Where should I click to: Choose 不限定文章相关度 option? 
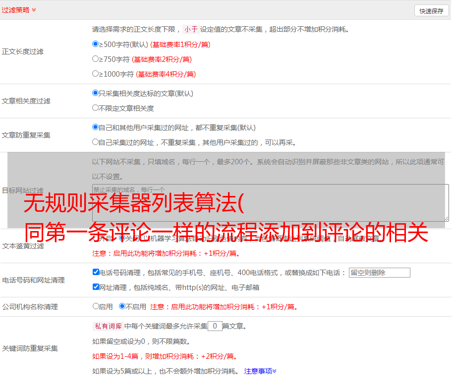96,108
